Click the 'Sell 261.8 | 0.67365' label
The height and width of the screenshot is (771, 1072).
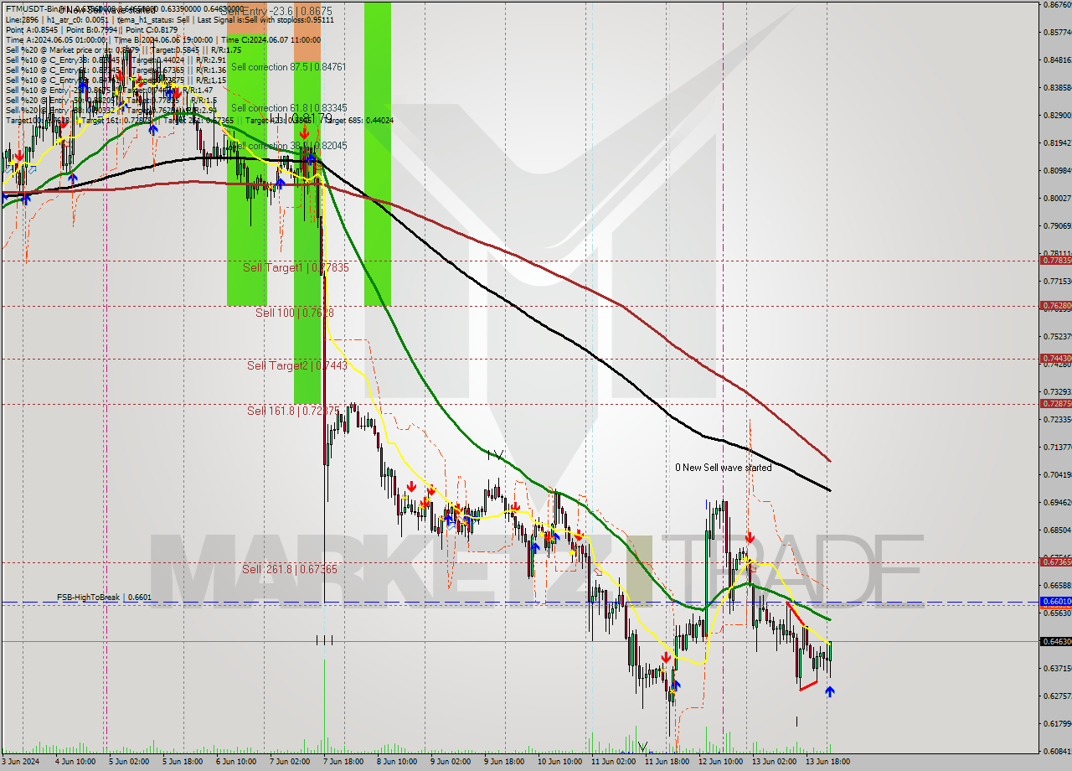[x=290, y=569]
